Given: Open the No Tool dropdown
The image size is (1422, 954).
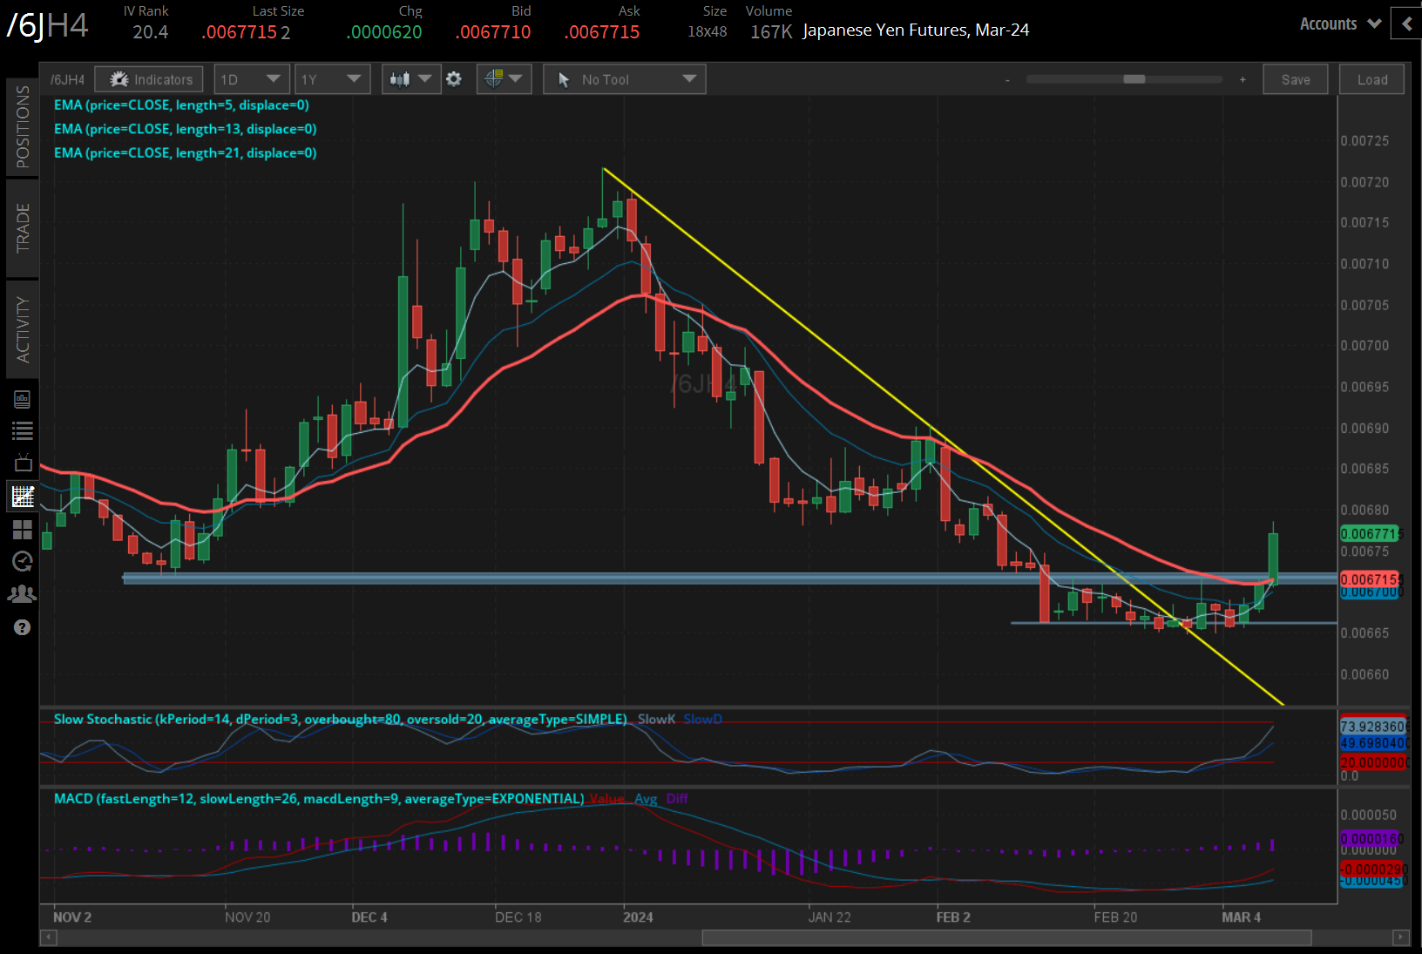Looking at the screenshot, I should click(x=624, y=78).
